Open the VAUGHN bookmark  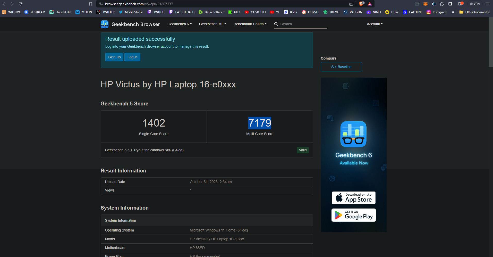tap(353, 12)
